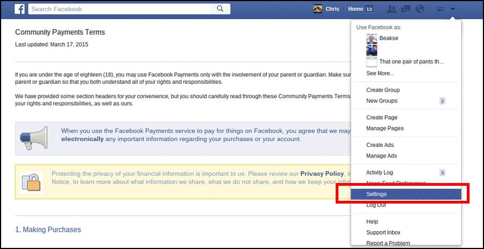The height and width of the screenshot is (249, 484).
Task: Select Create Group
Action: [383, 90]
